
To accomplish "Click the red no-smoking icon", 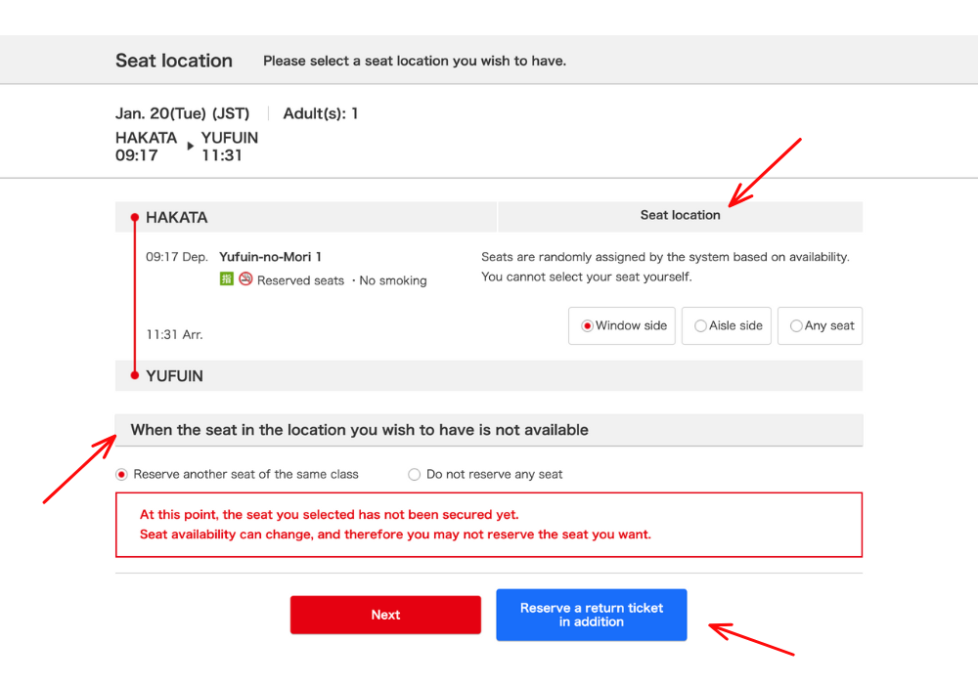I will tap(245, 279).
